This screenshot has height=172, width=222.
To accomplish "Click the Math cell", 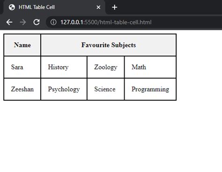I will (150, 67).
